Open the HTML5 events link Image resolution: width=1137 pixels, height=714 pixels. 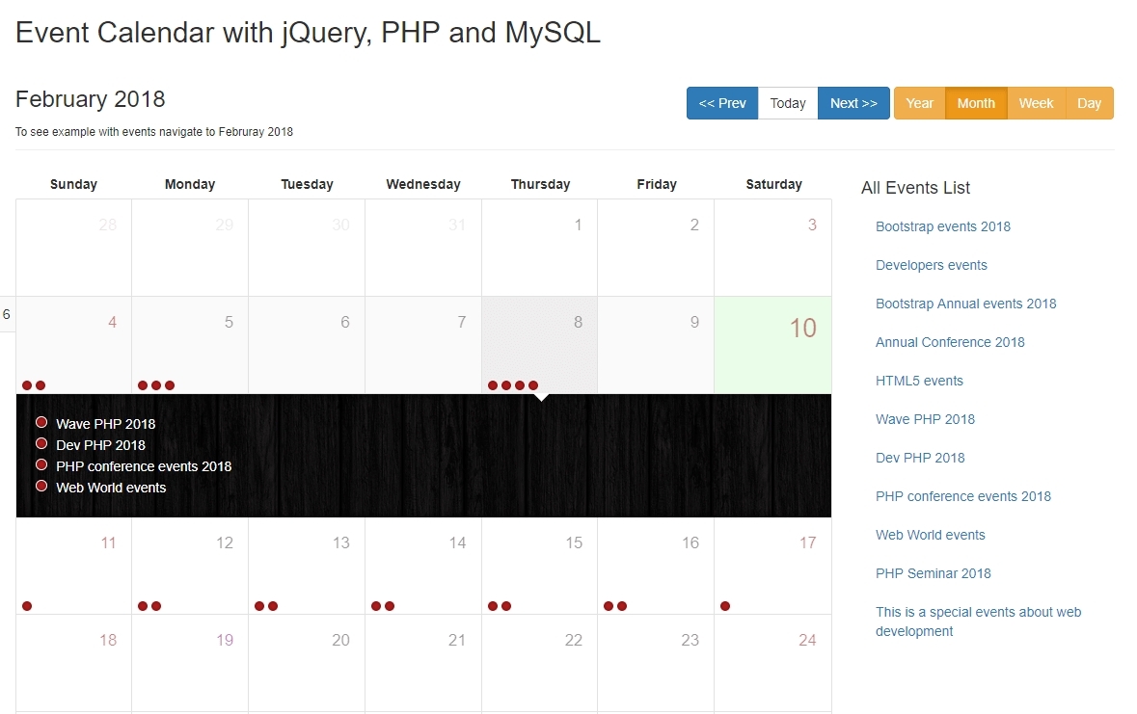coord(919,381)
